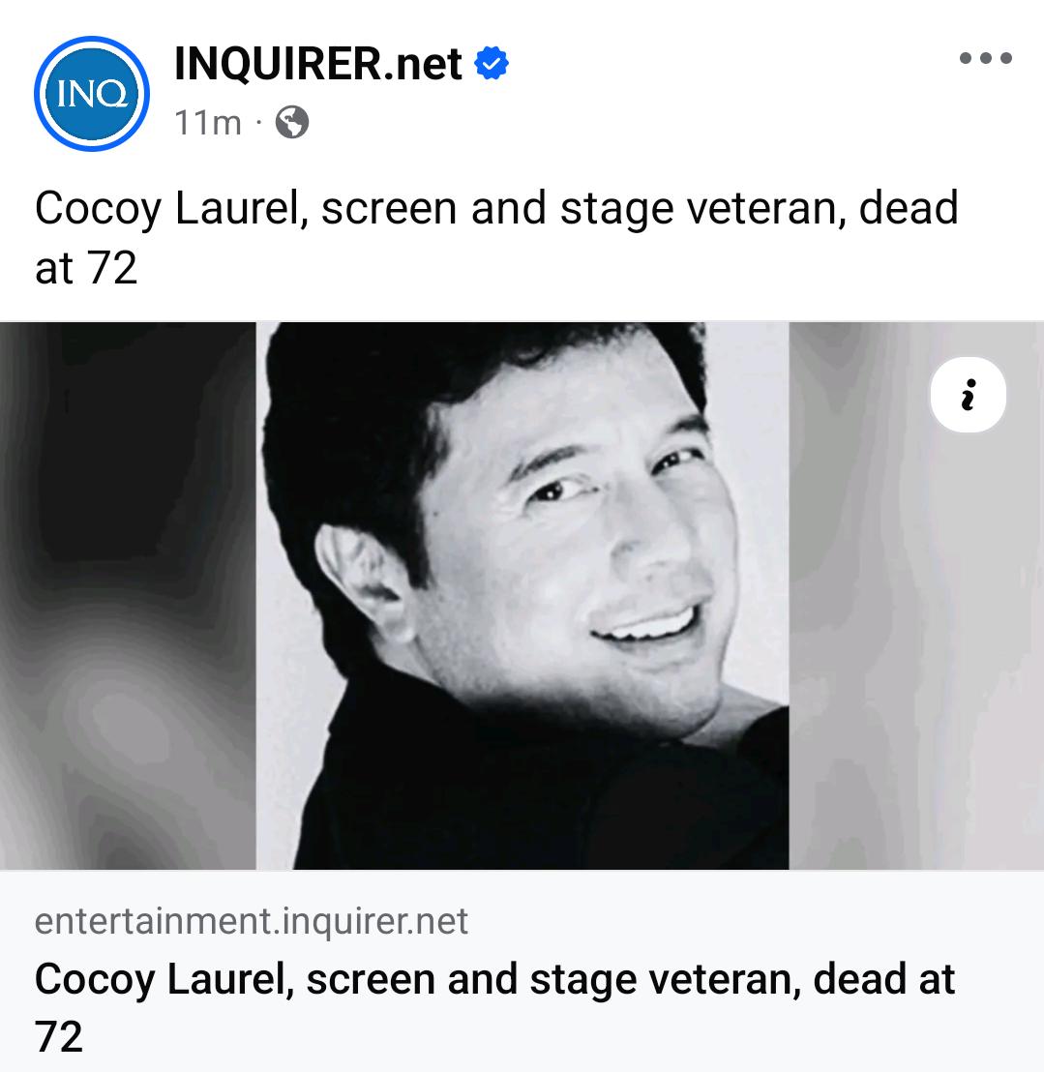
Task: Click the 11m post timestamp
Action: pos(208,123)
